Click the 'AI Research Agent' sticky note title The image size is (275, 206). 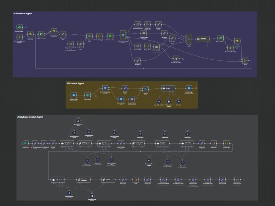23,13
